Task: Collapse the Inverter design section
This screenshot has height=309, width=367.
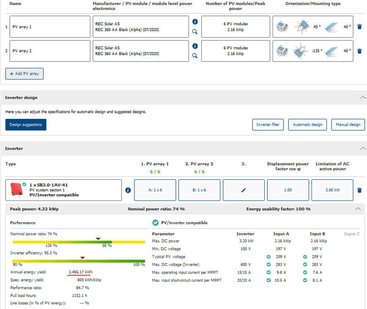Action: point(363,98)
